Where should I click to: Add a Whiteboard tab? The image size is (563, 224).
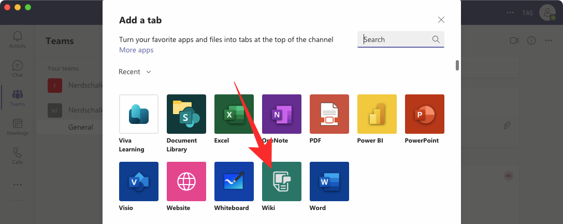[x=234, y=181]
